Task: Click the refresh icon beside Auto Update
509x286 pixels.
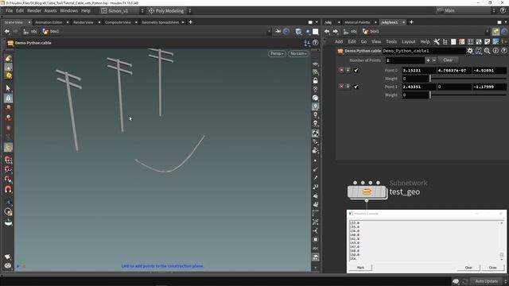Action: [464, 281]
